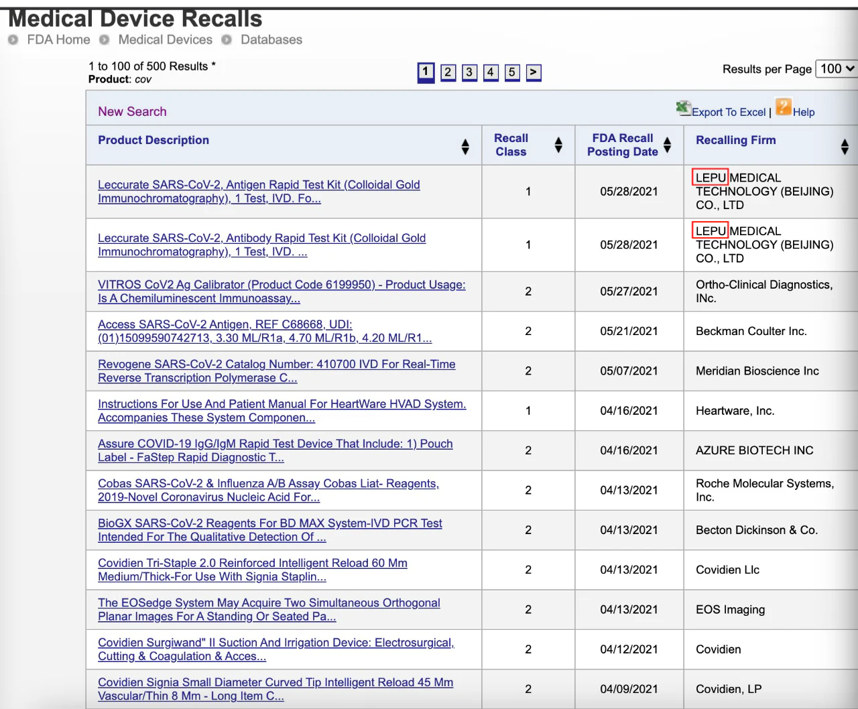Open the Medical Devices breadcrumb link
Screen dimensions: 858x709
166,40
